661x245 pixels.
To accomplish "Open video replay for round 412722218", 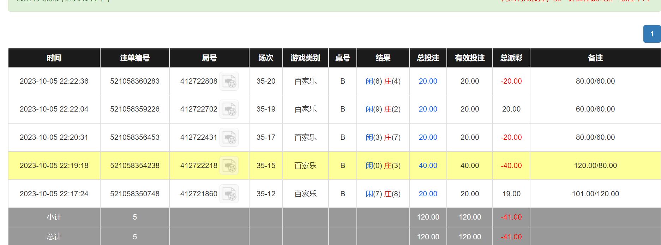I will pos(229,166).
